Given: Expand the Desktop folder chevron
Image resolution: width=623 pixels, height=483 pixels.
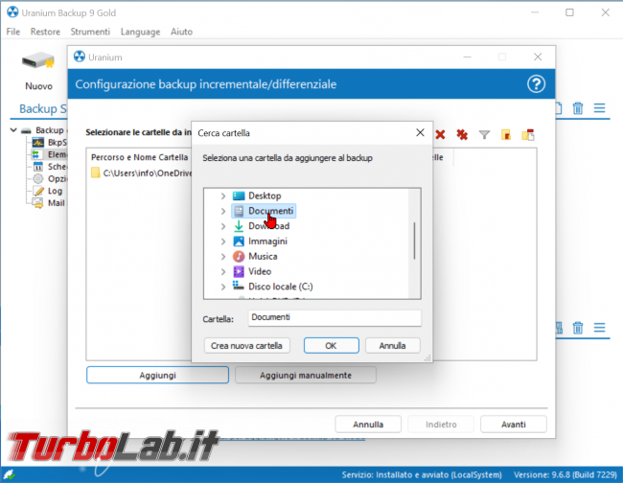Looking at the screenshot, I should tap(223, 195).
